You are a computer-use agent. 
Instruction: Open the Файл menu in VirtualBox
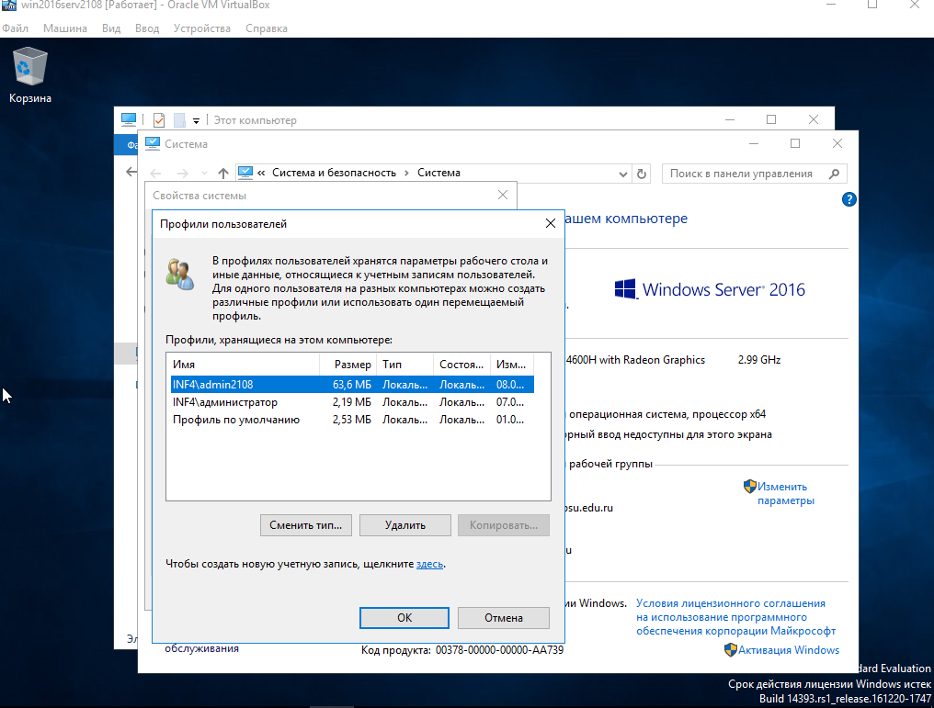coord(15,28)
